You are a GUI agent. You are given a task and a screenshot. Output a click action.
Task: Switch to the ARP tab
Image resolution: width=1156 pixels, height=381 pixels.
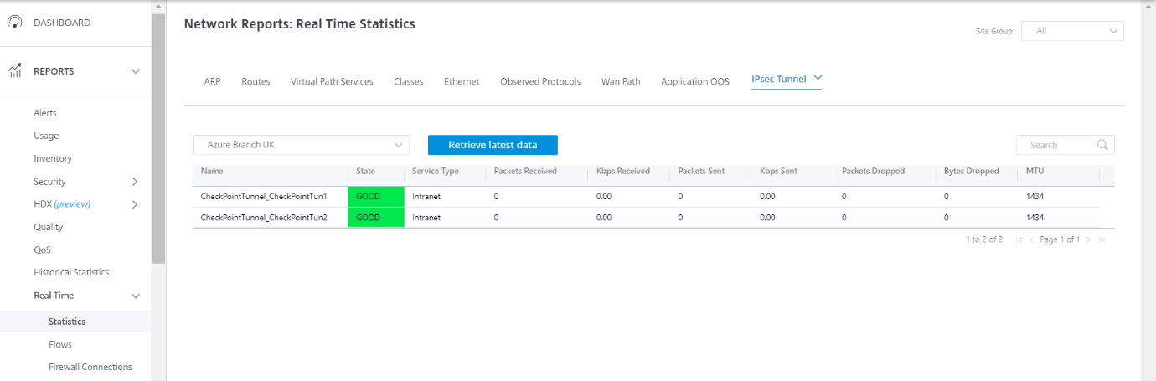pyautogui.click(x=213, y=81)
